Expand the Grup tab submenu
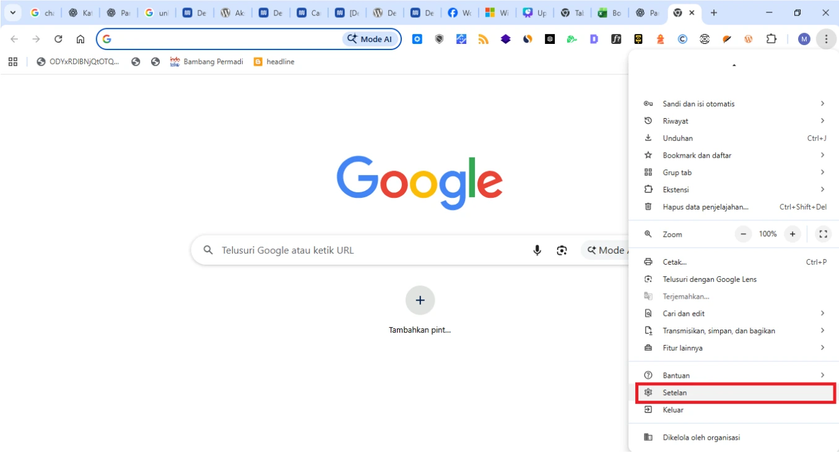The width and height of the screenshot is (839, 452). pyautogui.click(x=734, y=173)
